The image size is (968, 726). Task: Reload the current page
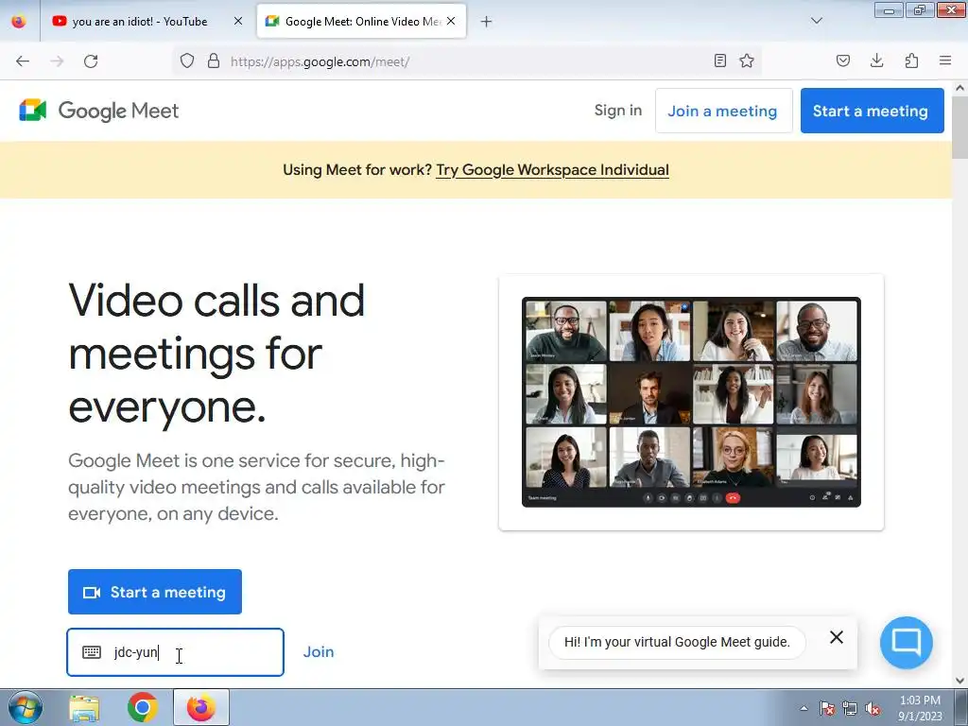(x=91, y=61)
